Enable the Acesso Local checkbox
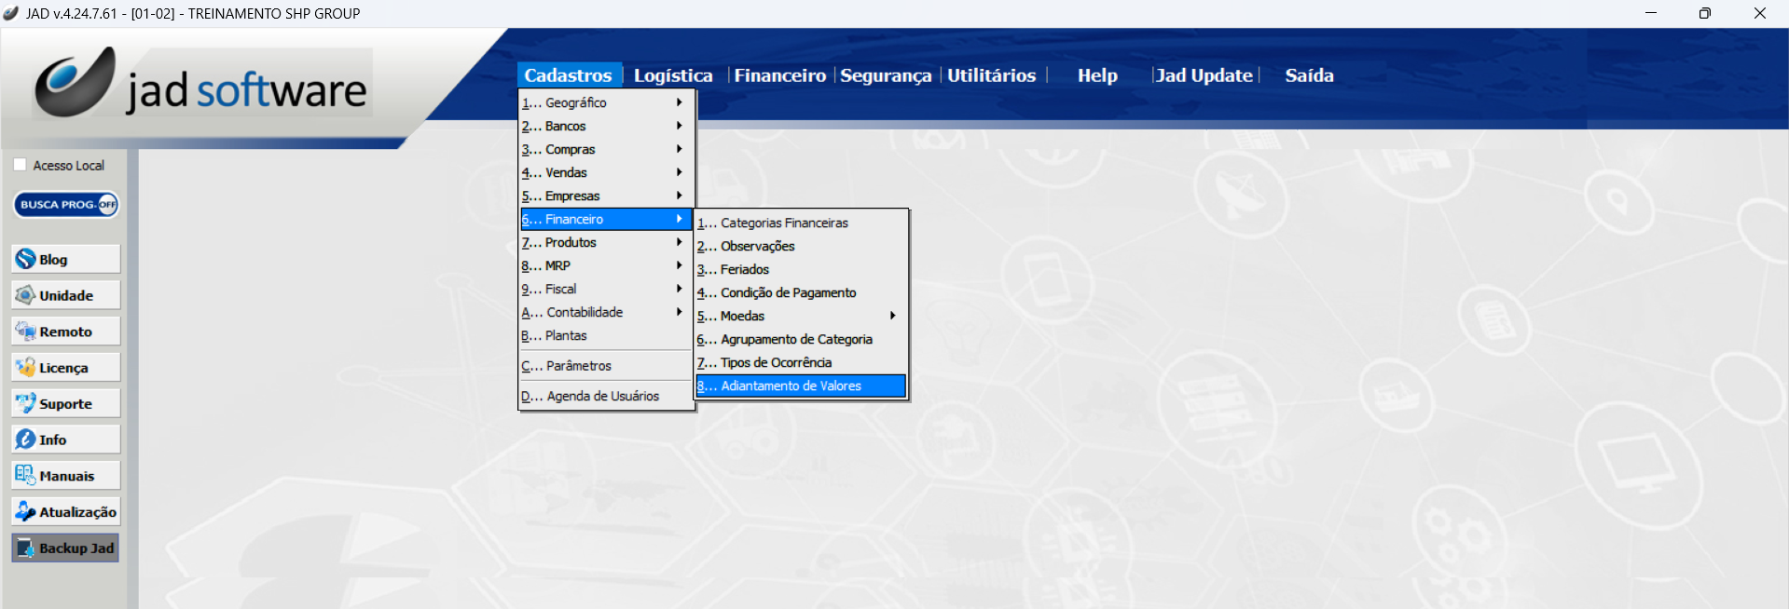Image resolution: width=1789 pixels, height=609 pixels. 21,165
